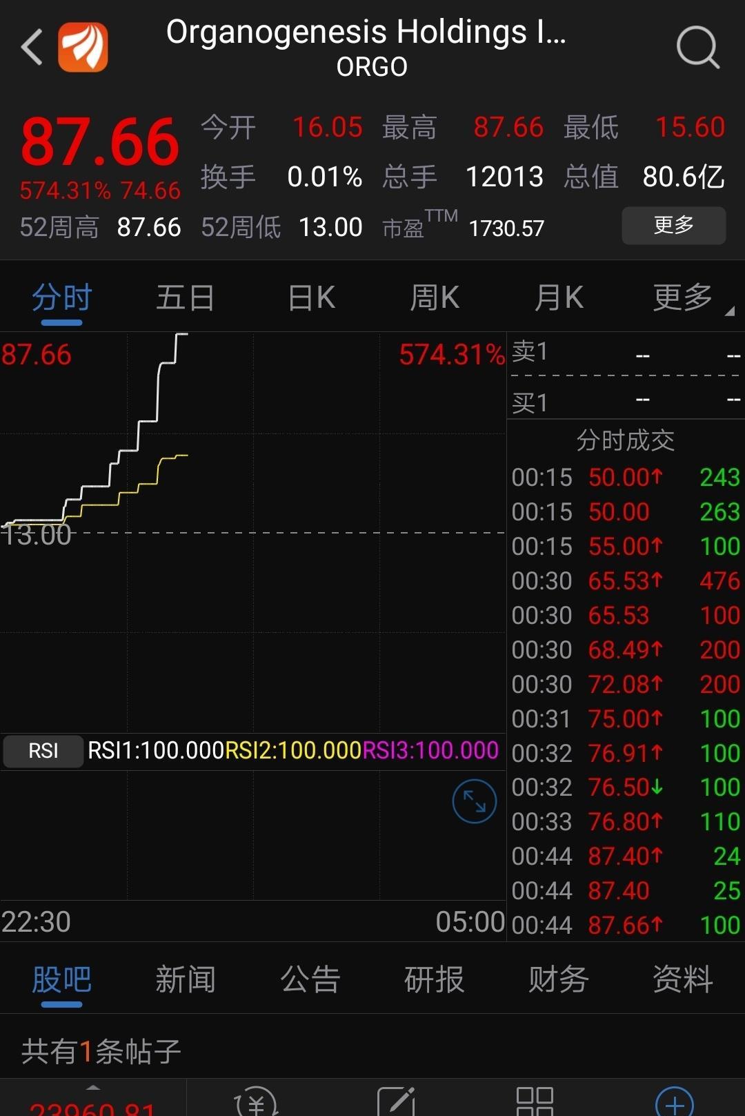745x1116 pixels.
Task: Open the grid menu icon in bottom bar
Action: (x=535, y=1102)
